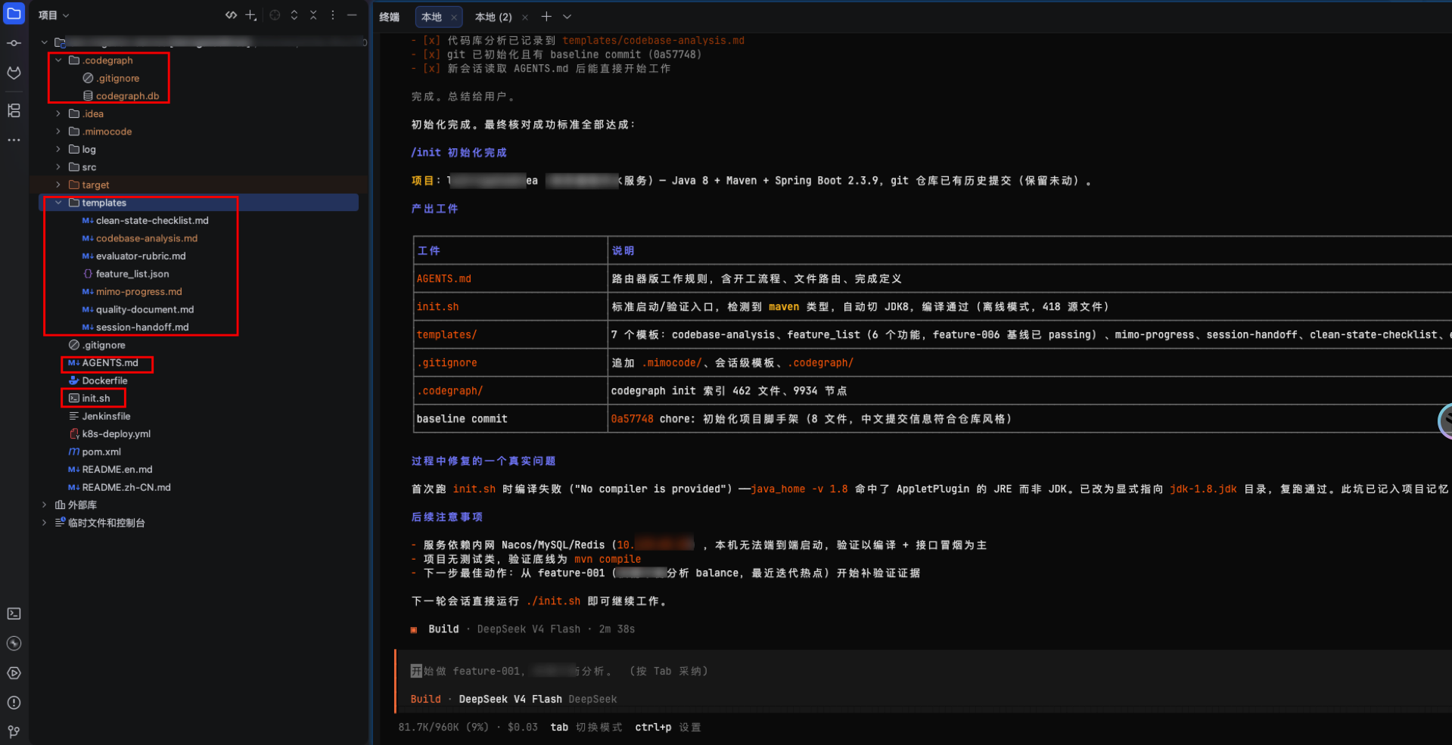Open k8s-deploy.yml file

110,434
